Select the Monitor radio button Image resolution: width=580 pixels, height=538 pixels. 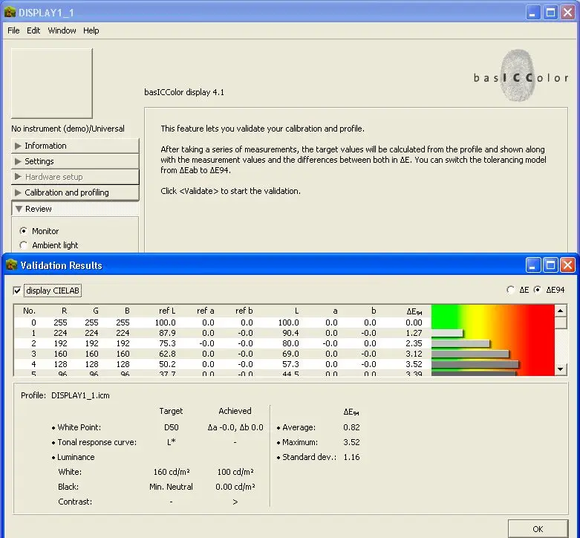[24, 231]
